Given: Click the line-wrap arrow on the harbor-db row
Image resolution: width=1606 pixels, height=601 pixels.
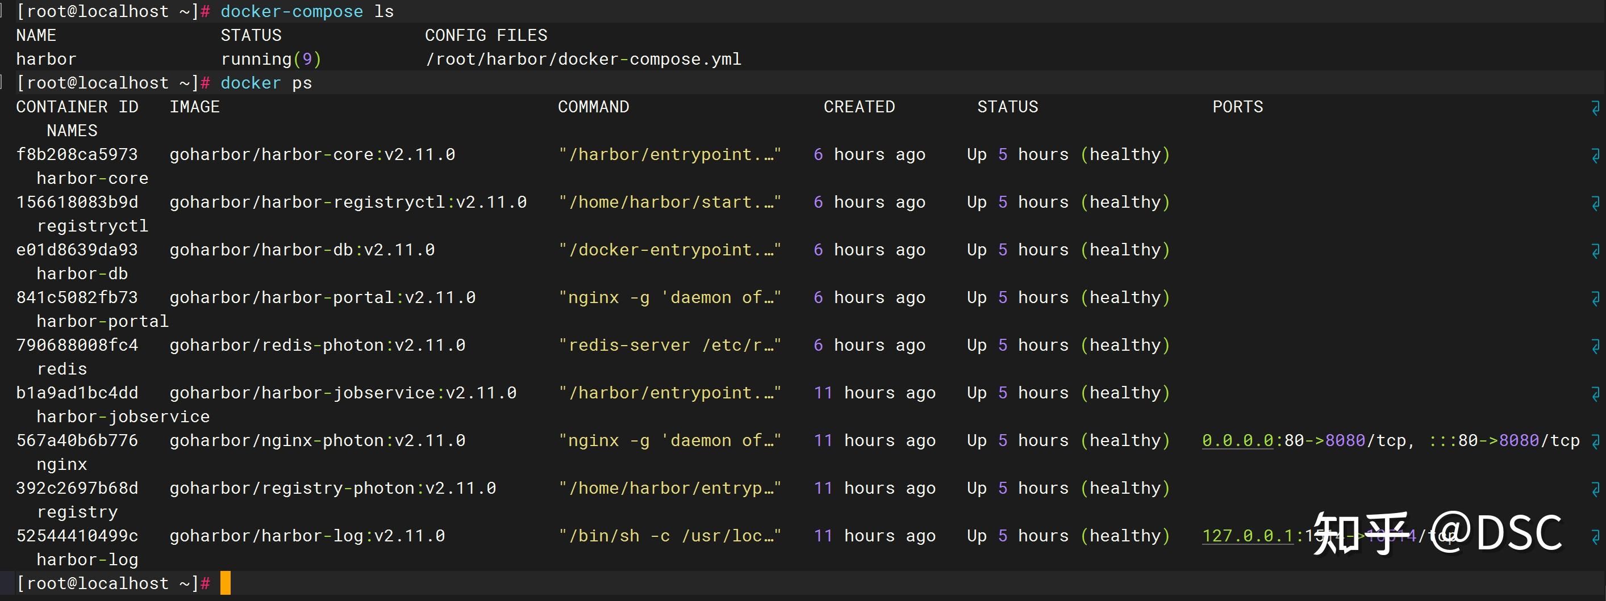Looking at the screenshot, I should pyautogui.click(x=1595, y=251).
